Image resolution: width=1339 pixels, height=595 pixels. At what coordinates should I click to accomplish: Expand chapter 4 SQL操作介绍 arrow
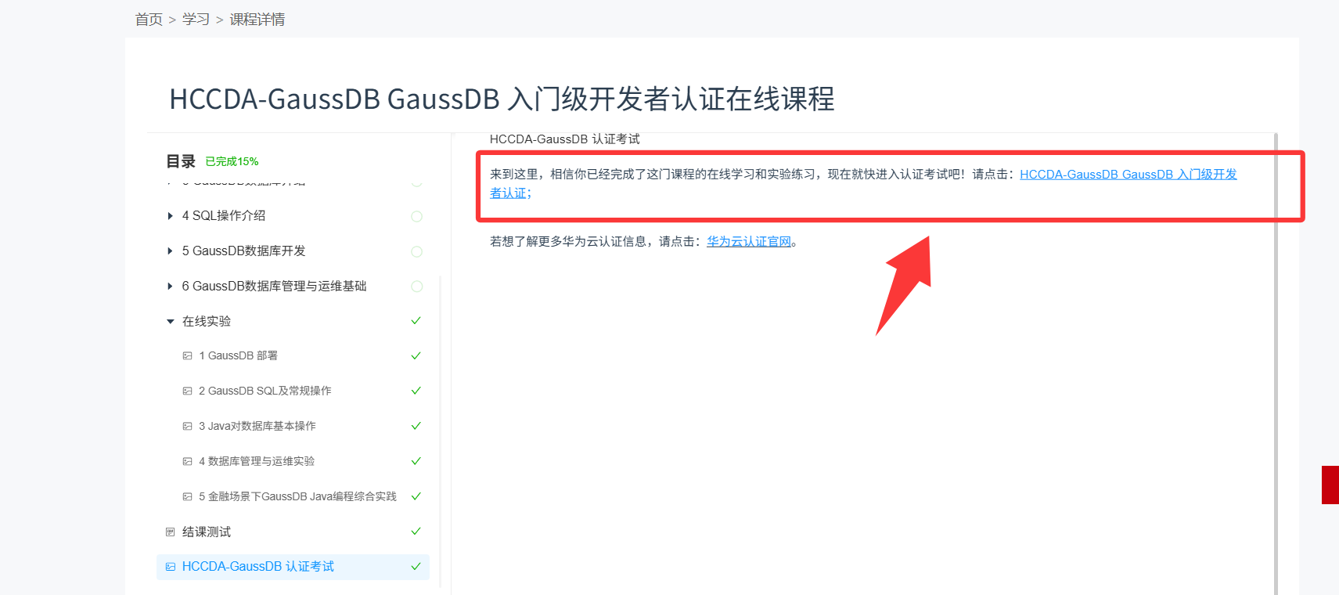pos(170,216)
